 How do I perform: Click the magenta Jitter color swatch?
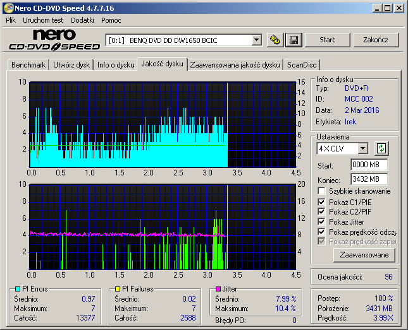click(218, 289)
